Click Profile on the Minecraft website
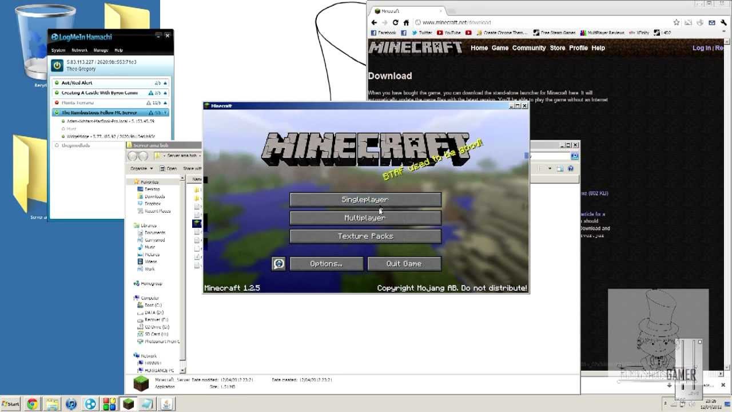The height and width of the screenshot is (412, 732). (x=578, y=48)
